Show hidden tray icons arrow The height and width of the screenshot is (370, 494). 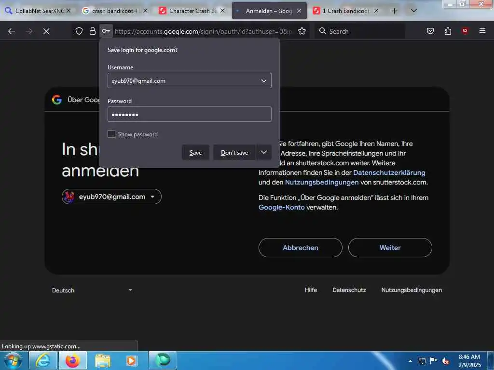[x=410, y=361]
